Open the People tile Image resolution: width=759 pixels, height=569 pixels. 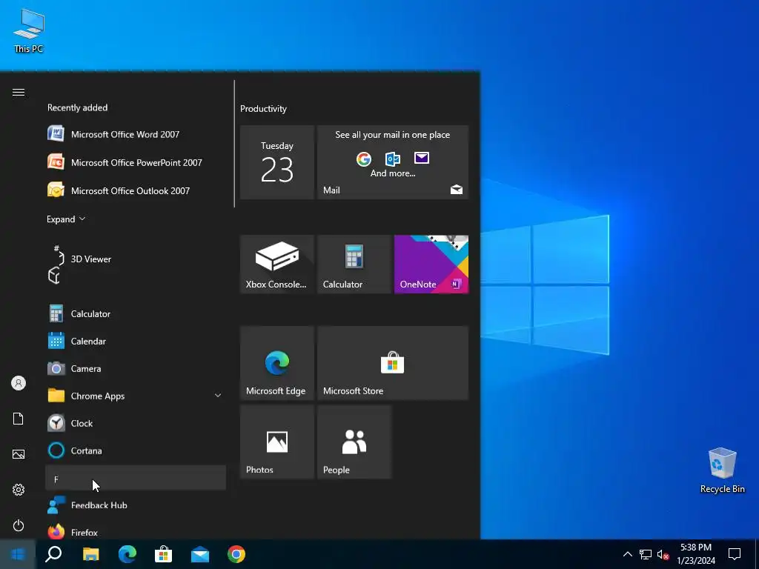coord(354,442)
